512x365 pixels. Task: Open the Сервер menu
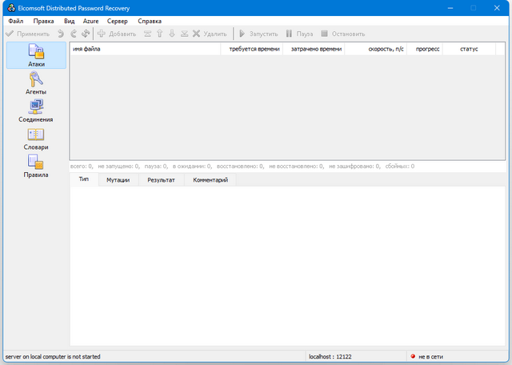(x=118, y=21)
